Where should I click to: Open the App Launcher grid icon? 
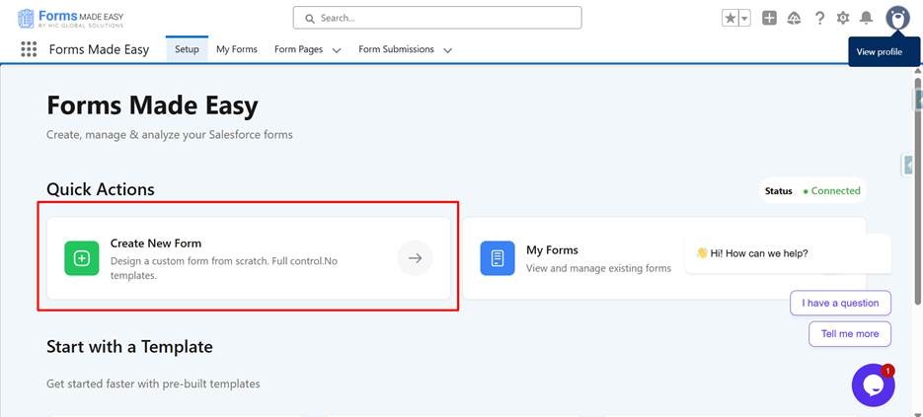coord(29,49)
